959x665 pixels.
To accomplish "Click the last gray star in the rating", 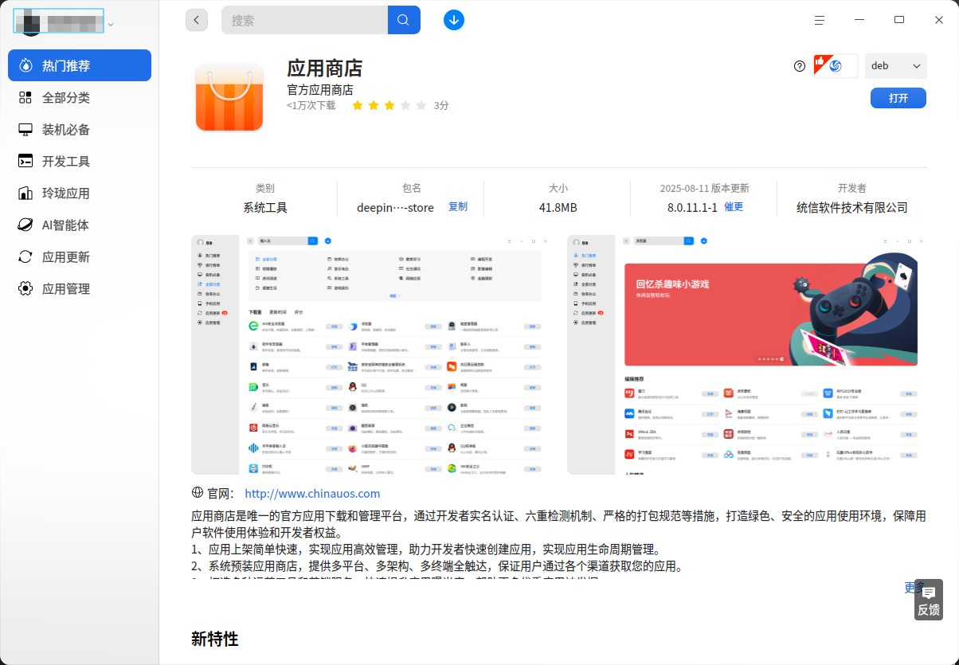I will click(421, 105).
